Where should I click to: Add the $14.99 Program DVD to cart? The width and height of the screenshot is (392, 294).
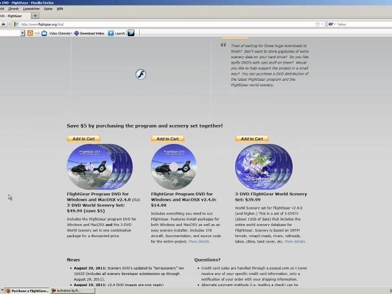pyautogui.click(x=167, y=138)
